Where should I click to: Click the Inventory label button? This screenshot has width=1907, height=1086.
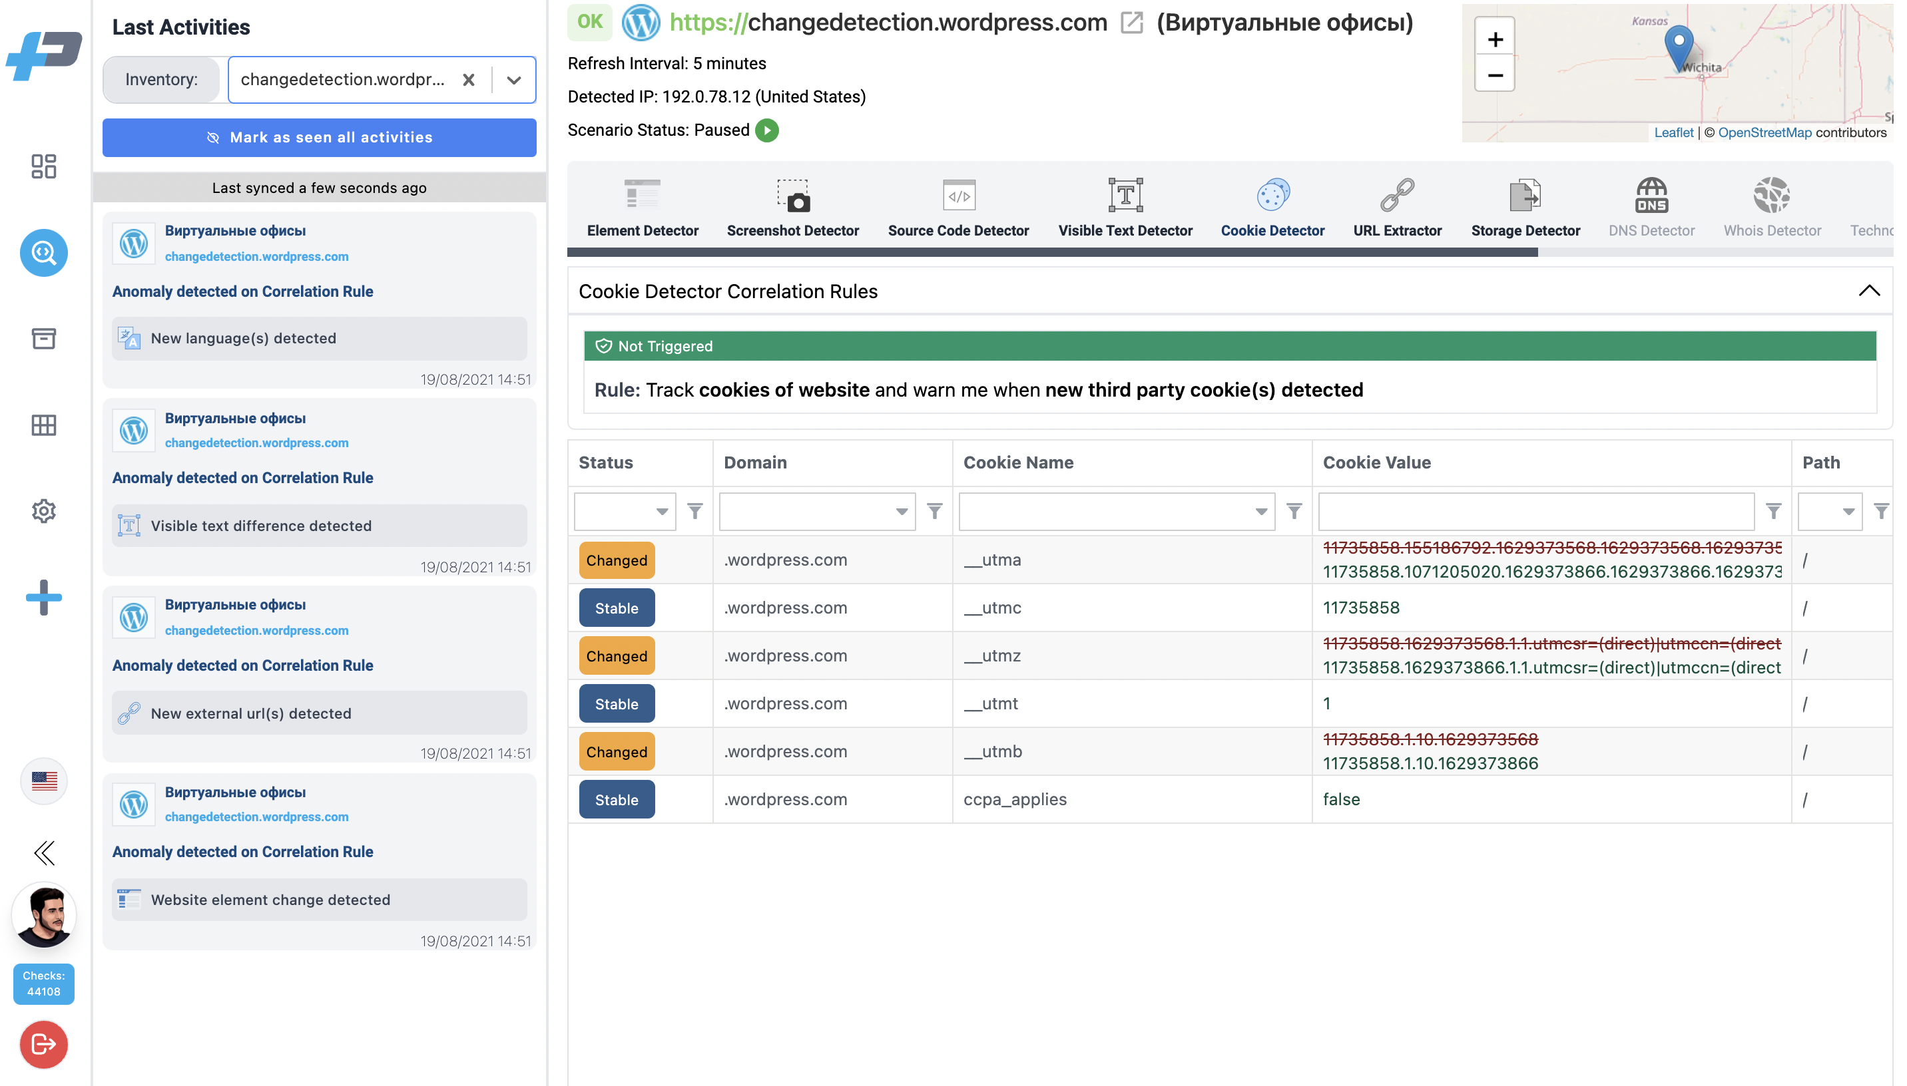(161, 80)
